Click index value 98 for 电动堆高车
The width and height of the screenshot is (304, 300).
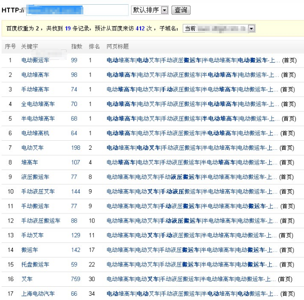click(74, 75)
